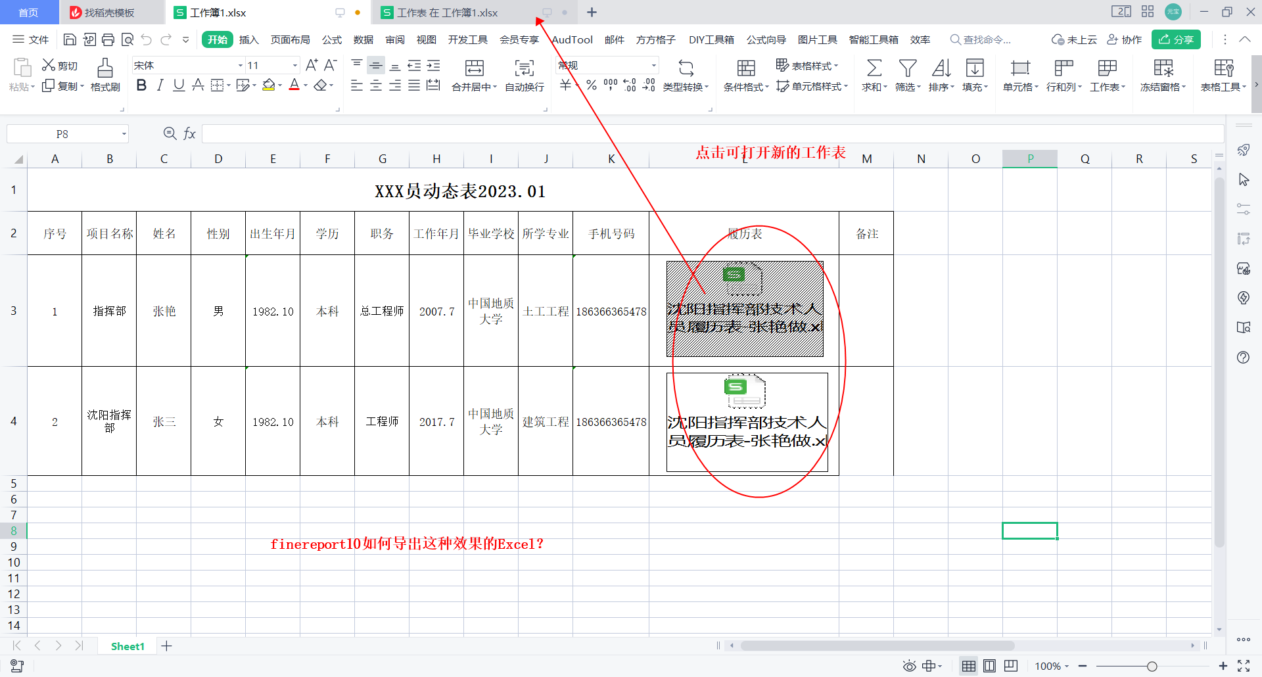Click the Filter (筛选) funnel icon
The width and height of the screenshot is (1262, 677).
click(x=908, y=68)
